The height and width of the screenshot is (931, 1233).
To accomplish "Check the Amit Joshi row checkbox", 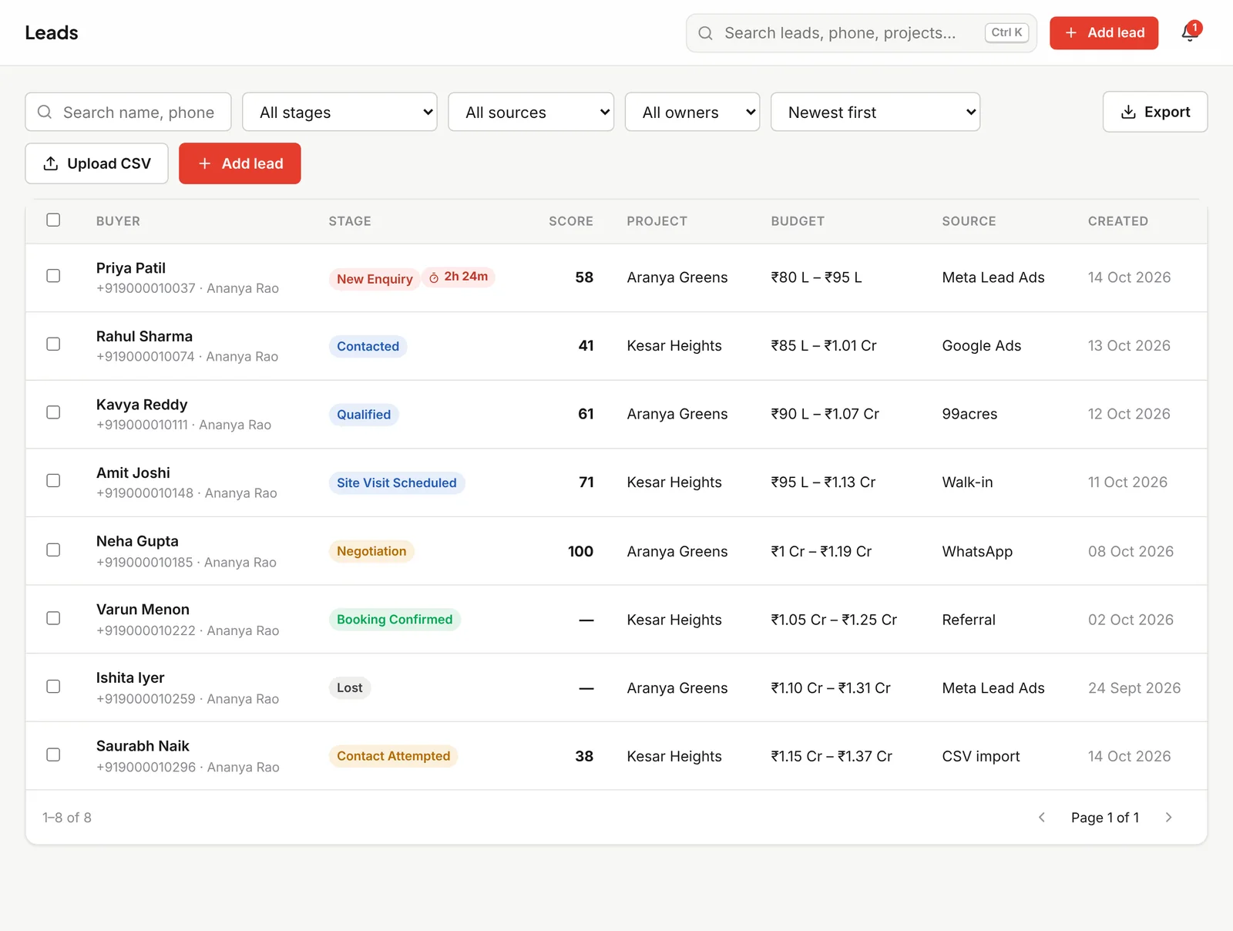I will tap(53, 480).
